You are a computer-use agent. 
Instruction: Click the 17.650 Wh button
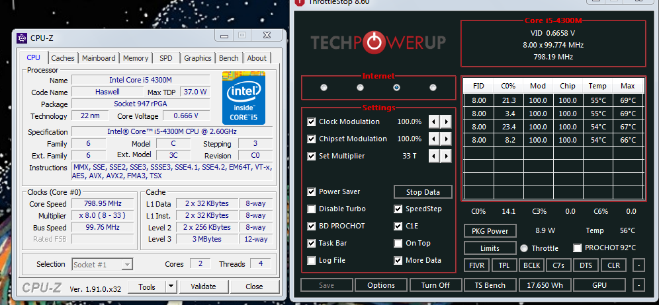(545, 285)
